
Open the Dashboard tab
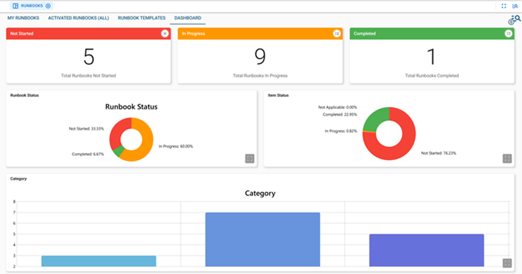188,18
